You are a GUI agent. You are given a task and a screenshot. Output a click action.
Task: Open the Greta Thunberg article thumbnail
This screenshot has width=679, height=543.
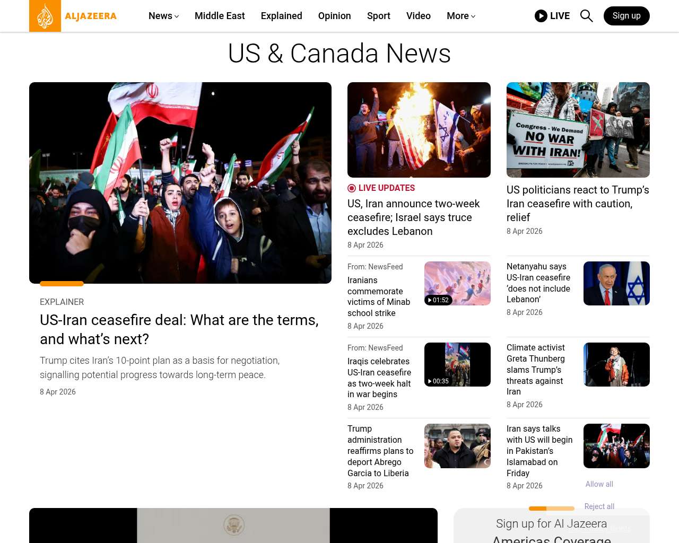click(616, 364)
